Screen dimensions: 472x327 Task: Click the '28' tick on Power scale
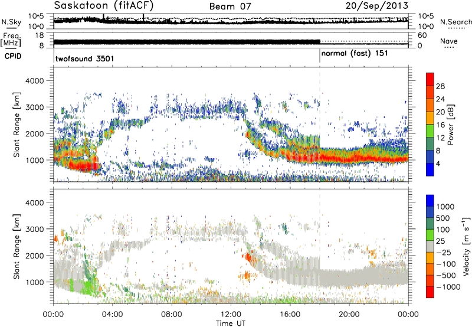(440, 86)
